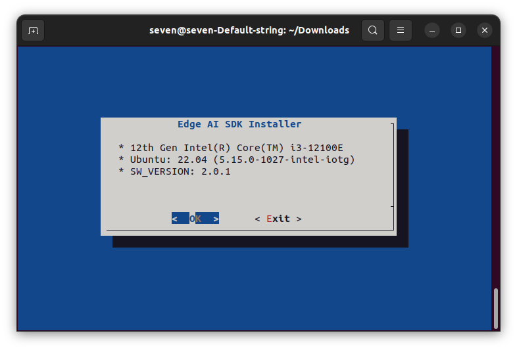The image size is (517, 350).
Task: Open the terminal hamburger menu
Action: (x=401, y=30)
